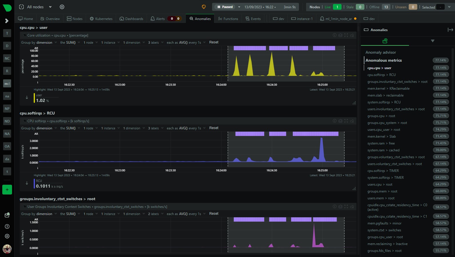Open settings gear beside All nodes
Screen dimensions: 455x257
click(62, 7)
